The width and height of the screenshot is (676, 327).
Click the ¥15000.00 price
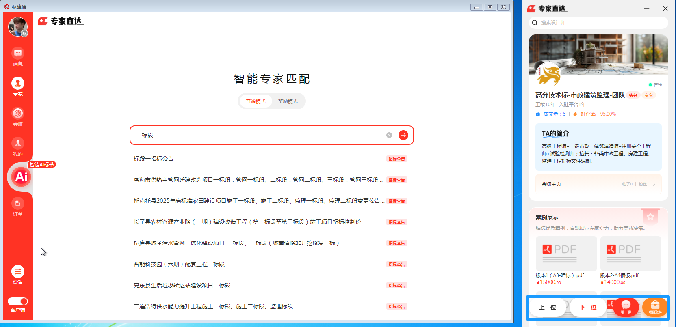pyautogui.click(x=548, y=282)
